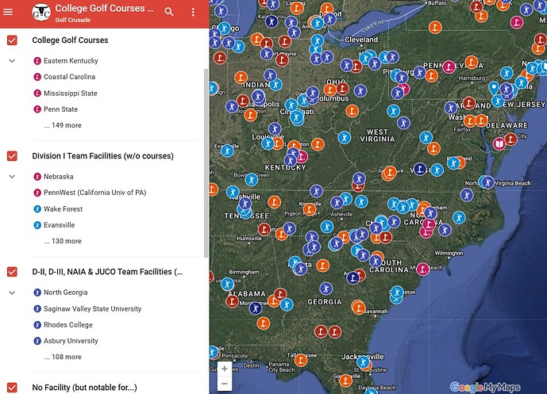
Task: Open the three-dot options menu
Action: (x=193, y=12)
